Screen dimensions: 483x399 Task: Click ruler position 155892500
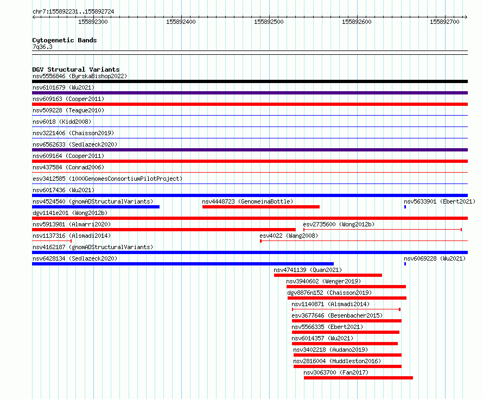click(x=269, y=22)
